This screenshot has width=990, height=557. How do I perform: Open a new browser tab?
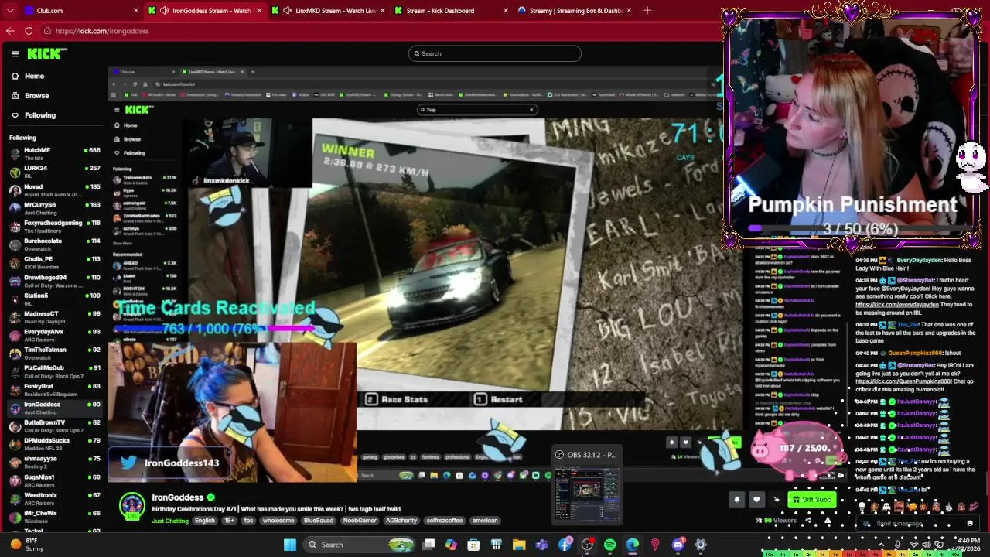[x=647, y=11]
